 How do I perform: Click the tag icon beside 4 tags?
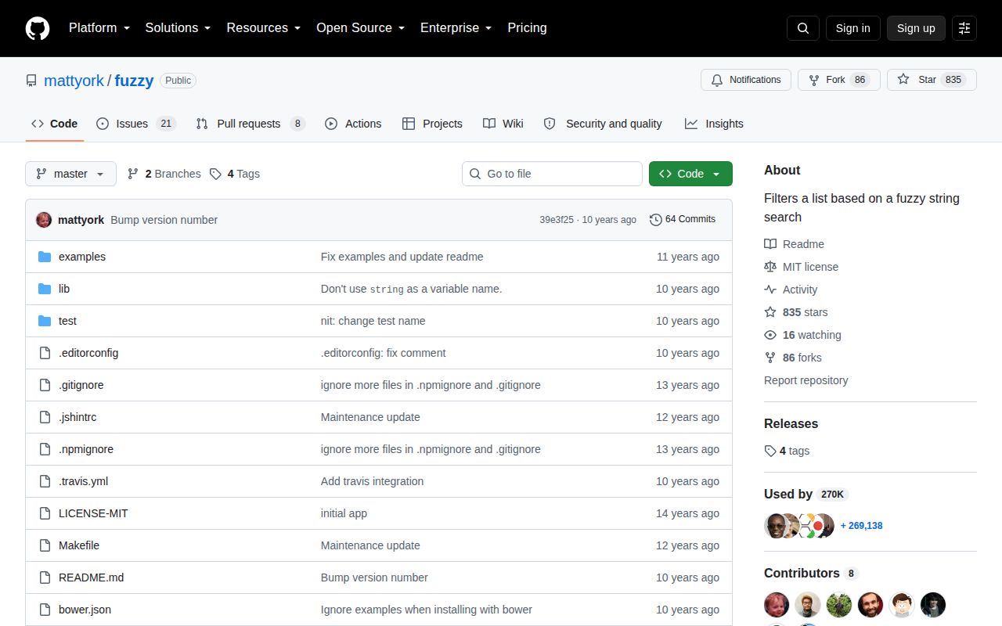tap(770, 451)
